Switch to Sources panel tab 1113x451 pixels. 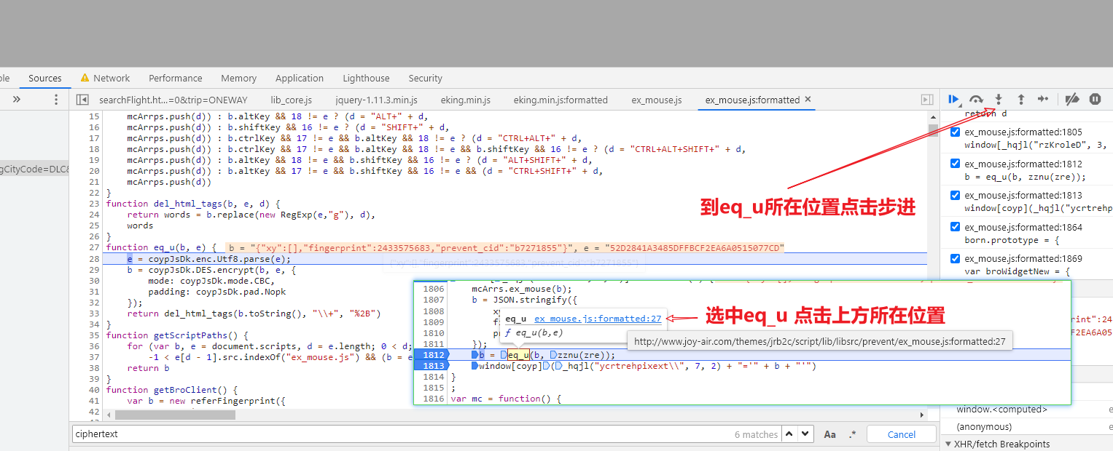(x=45, y=78)
